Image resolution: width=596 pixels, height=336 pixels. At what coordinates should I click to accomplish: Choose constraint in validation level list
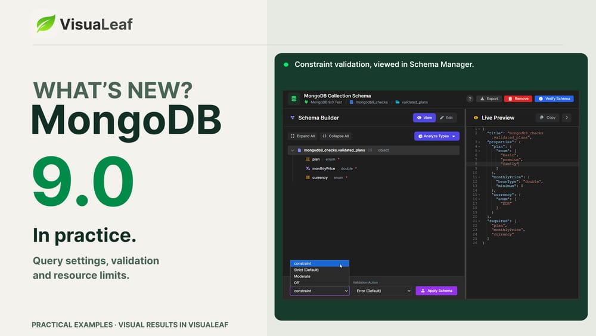click(319, 263)
